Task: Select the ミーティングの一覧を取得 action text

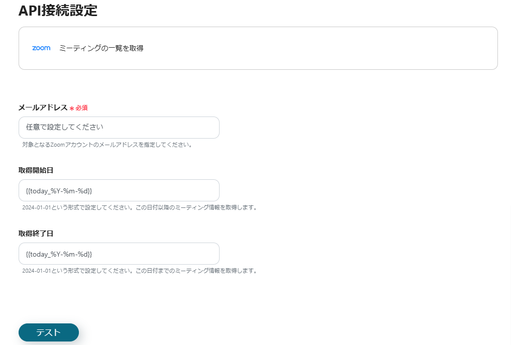Action: (101, 48)
